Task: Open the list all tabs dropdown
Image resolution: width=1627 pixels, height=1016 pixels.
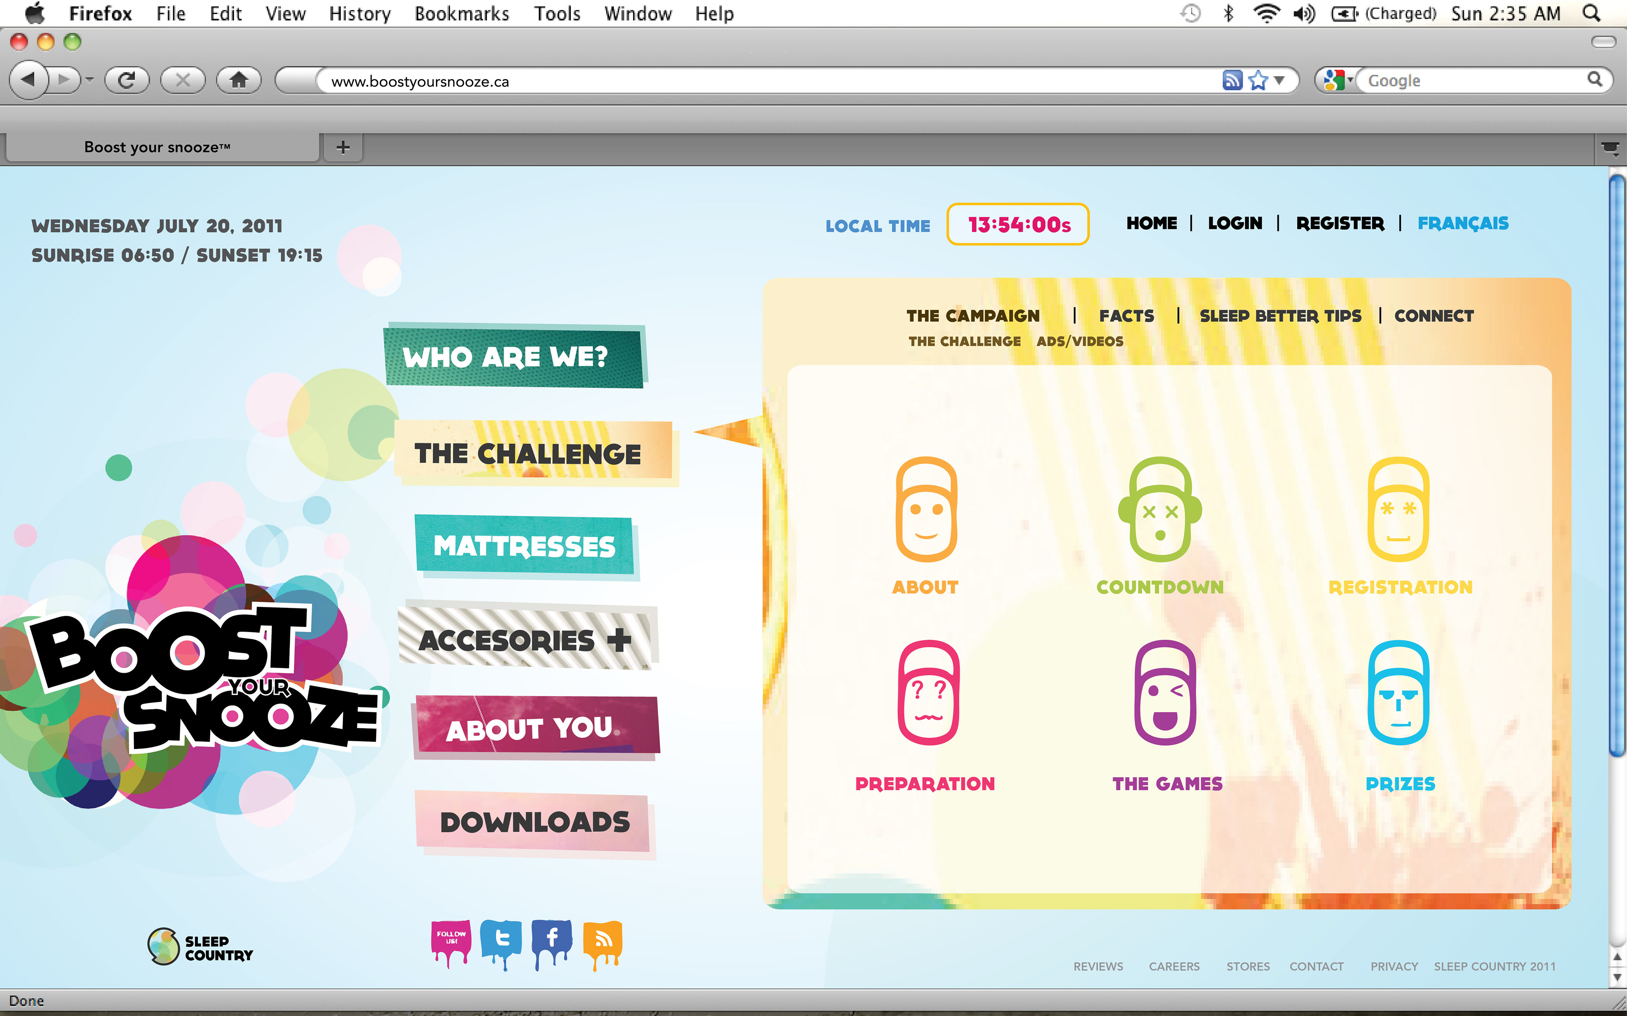Action: 1610,149
